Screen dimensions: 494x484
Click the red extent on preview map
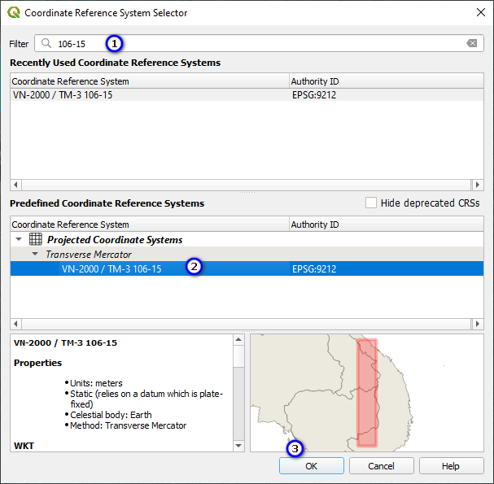367,392
